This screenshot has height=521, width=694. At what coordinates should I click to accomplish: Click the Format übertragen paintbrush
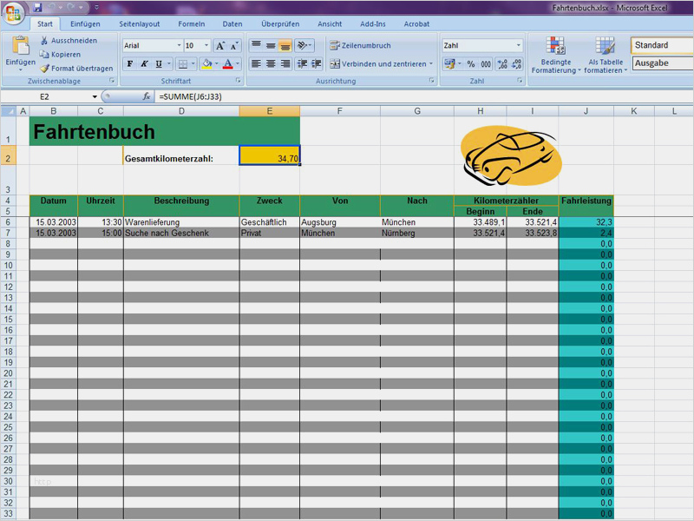pos(45,68)
